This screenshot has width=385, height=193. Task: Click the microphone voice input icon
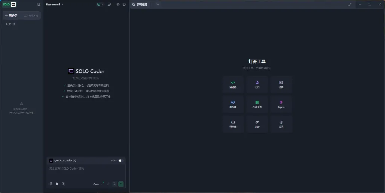114,184
